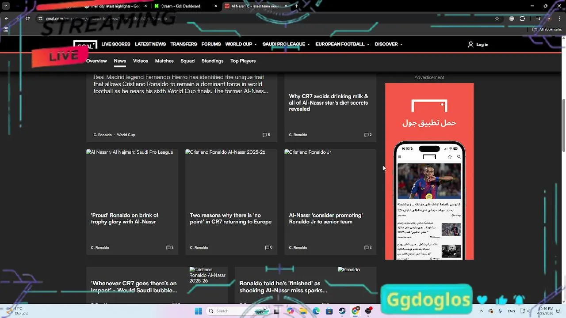The width and height of the screenshot is (566, 318).
Task: Bookmark this page with the star icon
Action: (497, 19)
